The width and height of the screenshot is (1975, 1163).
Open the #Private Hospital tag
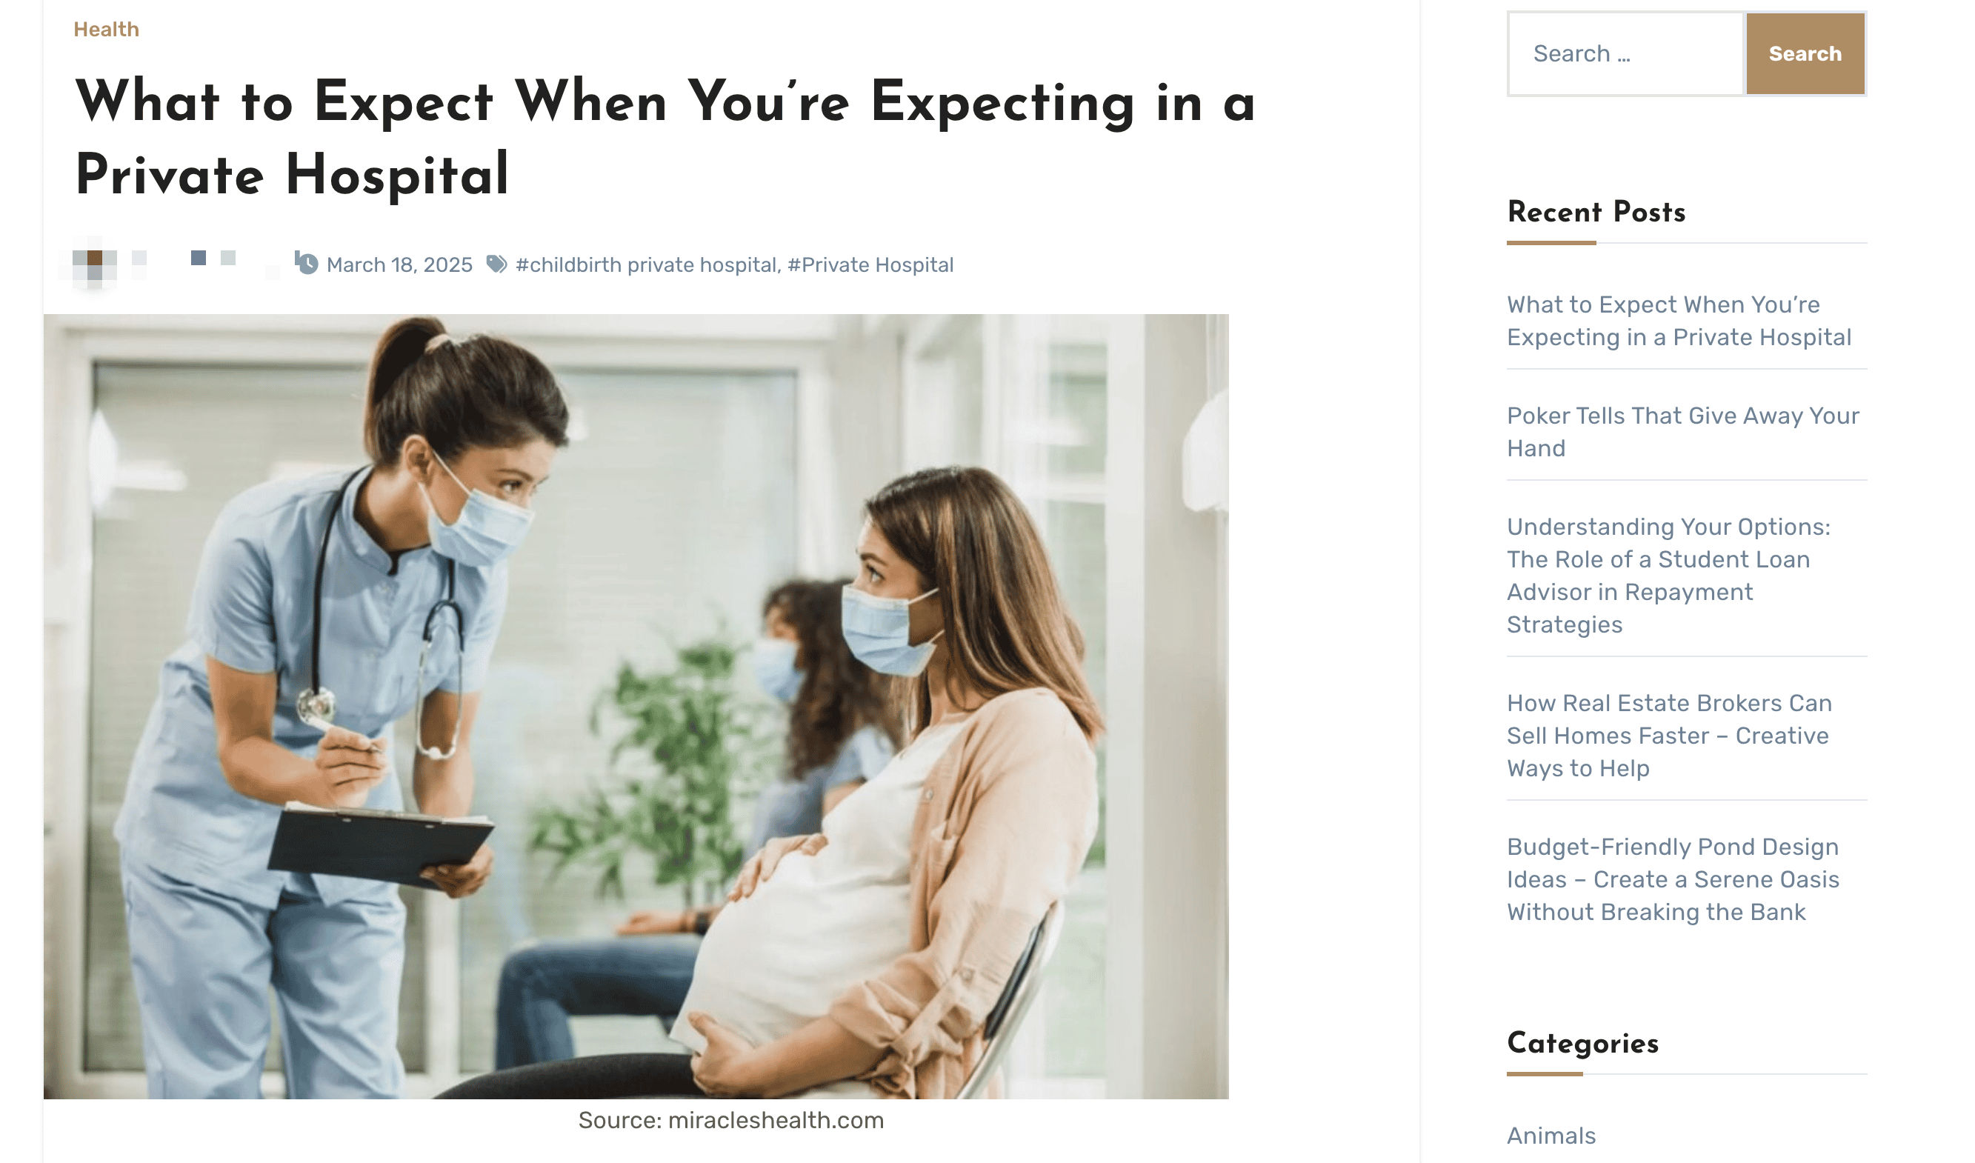pyautogui.click(x=870, y=265)
